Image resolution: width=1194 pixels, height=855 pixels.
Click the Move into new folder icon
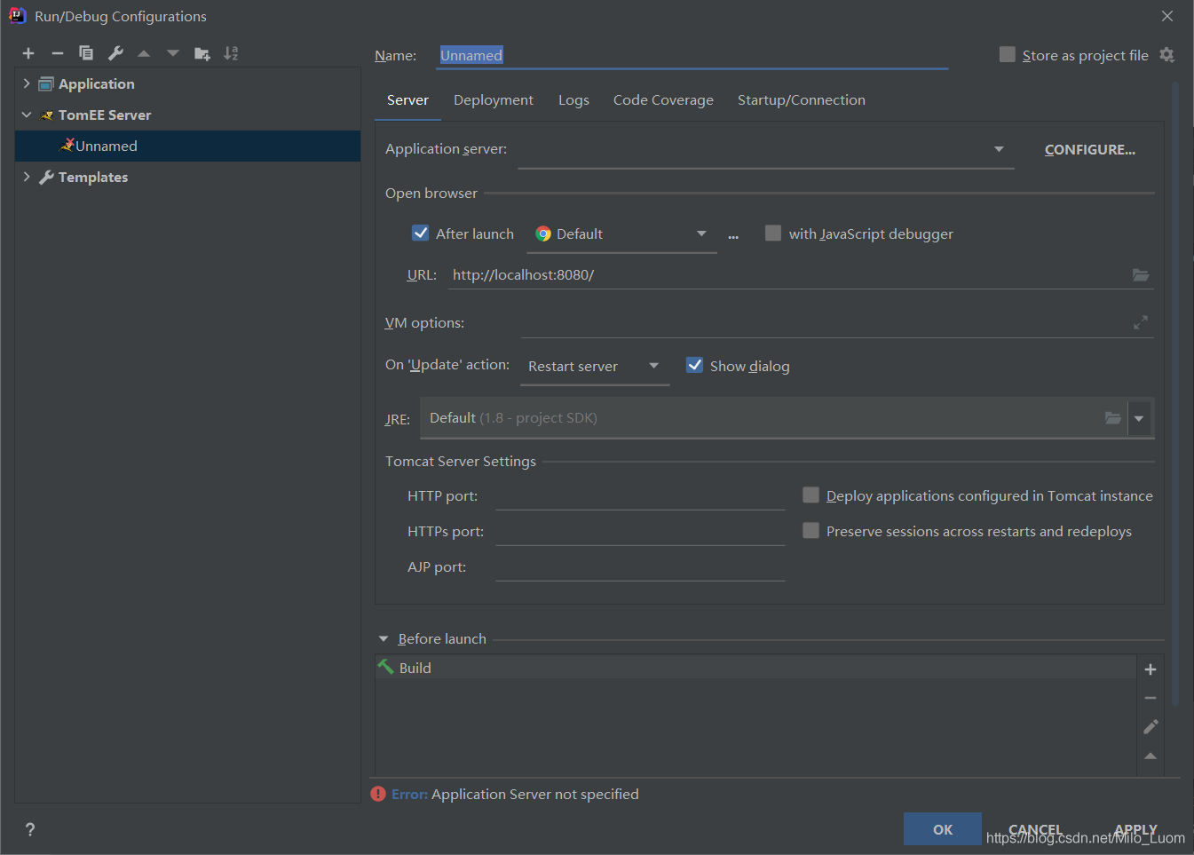202,53
